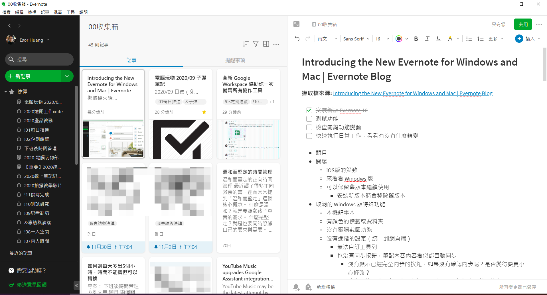Click the add tag icon
The width and height of the screenshot is (547, 295).
point(308,287)
